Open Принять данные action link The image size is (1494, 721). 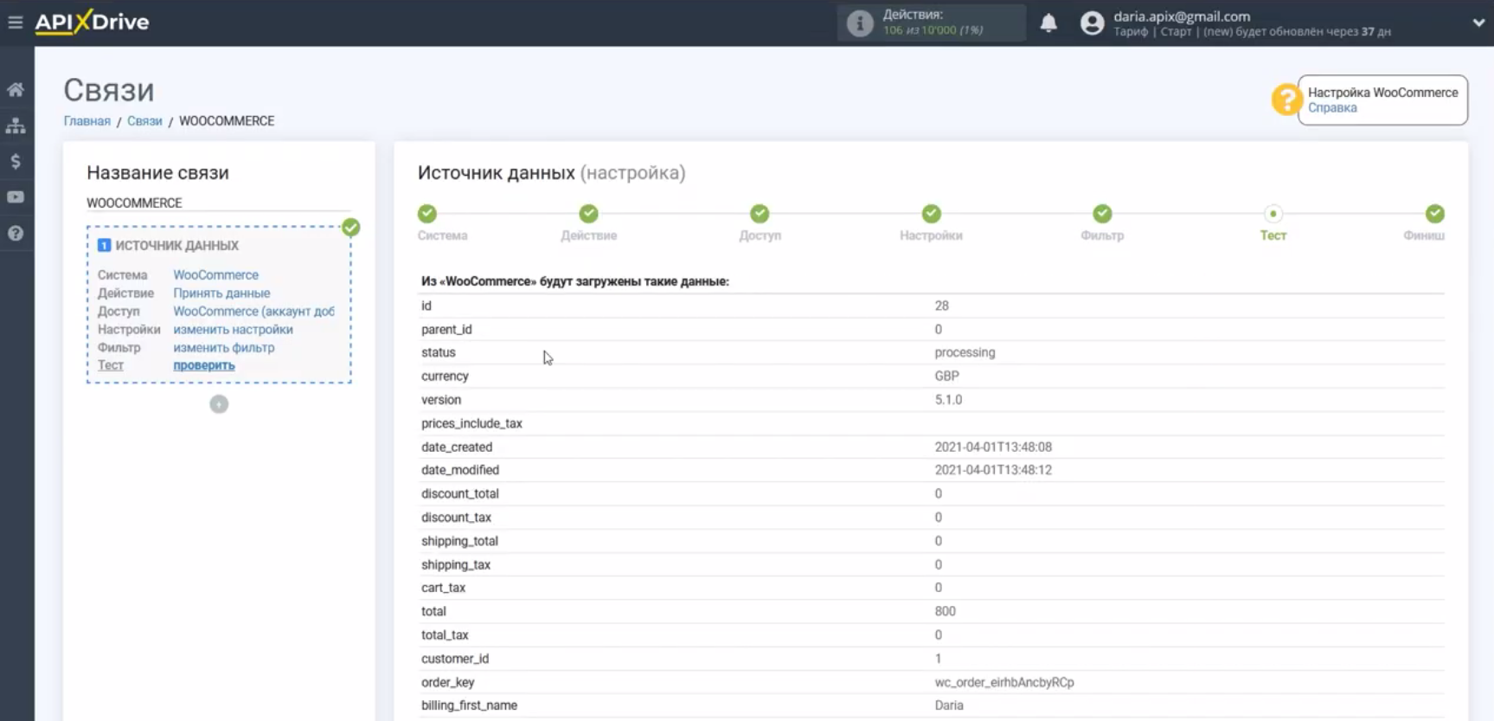point(221,293)
